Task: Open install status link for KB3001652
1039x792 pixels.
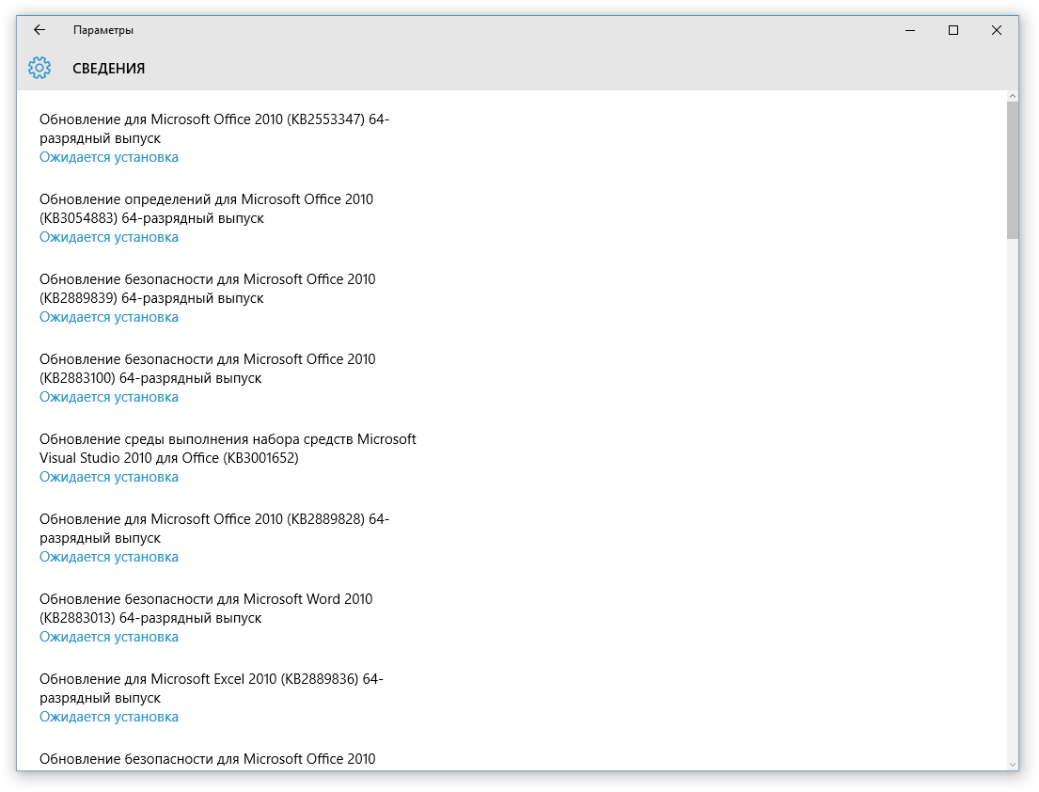Action: pos(109,477)
